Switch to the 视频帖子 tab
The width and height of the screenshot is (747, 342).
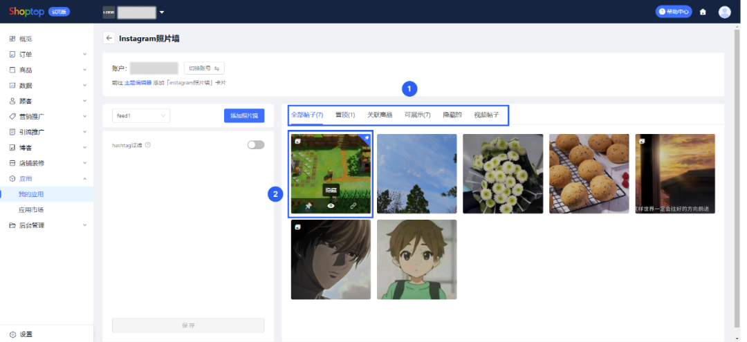486,115
